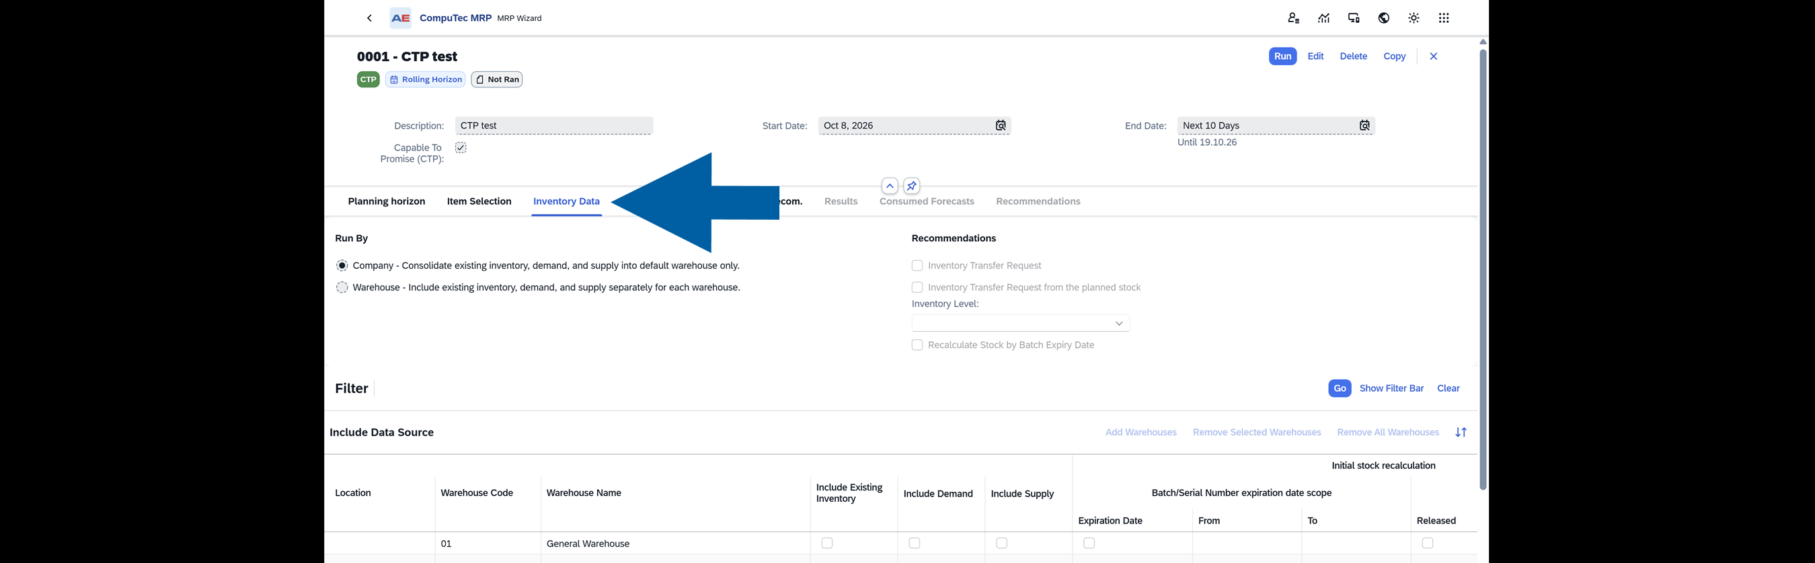1815x563 pixels.
Task: Click the Go filter button
Action: pos(1340,388)
